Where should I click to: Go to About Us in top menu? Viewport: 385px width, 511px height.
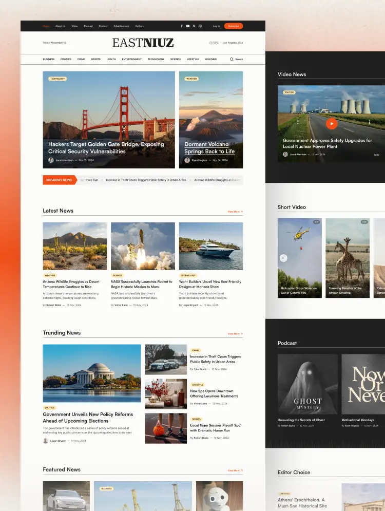[61, 26]
